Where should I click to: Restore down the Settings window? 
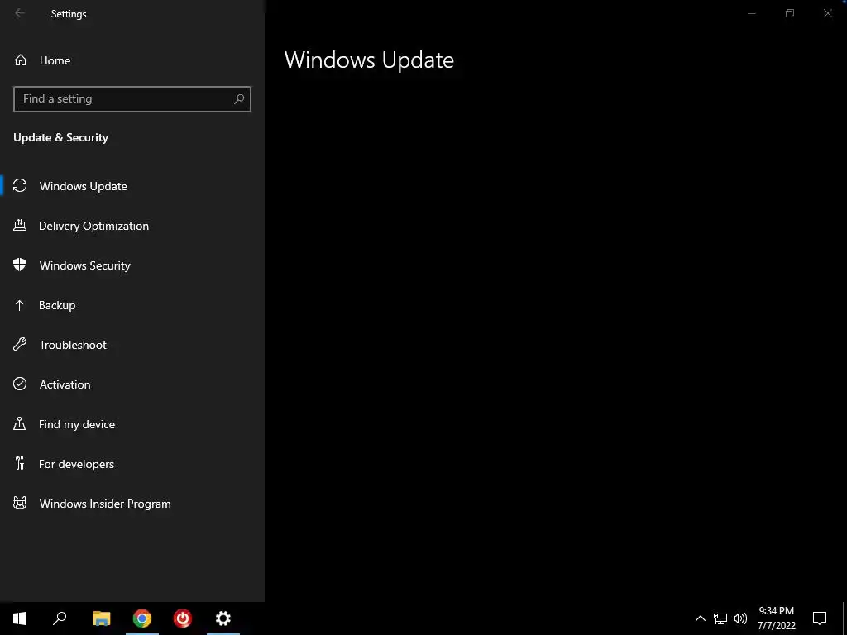click(790, 13)
